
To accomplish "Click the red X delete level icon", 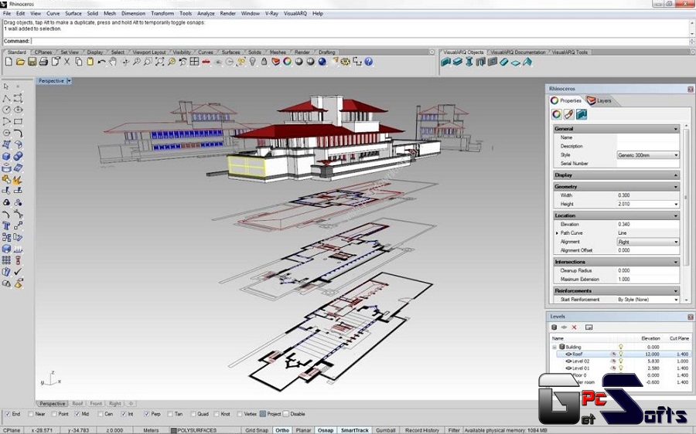I will click(x=574, y=327).
